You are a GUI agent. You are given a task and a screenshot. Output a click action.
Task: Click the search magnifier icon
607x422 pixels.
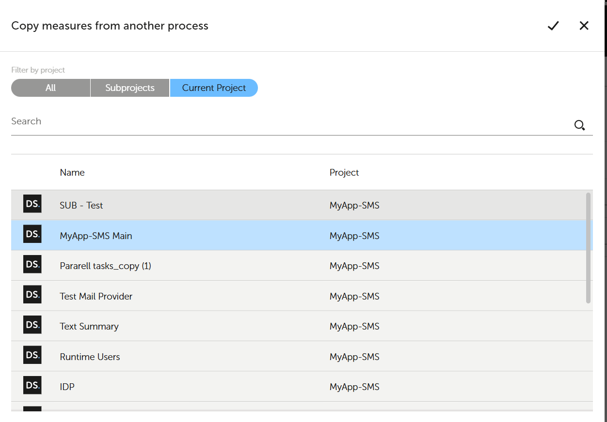[x=579, y=125]
